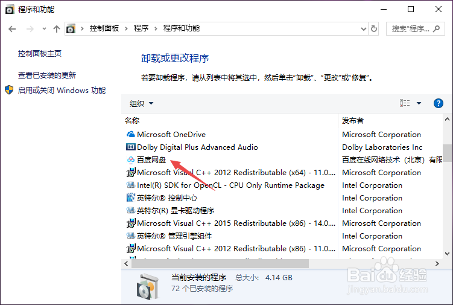
Task: Expand the view options dropdown arrow
Action: [x=419, y=103]
